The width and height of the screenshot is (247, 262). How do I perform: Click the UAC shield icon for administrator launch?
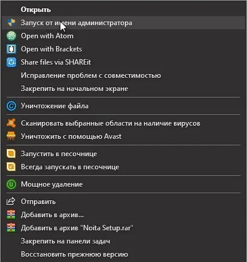coord(11,22)
